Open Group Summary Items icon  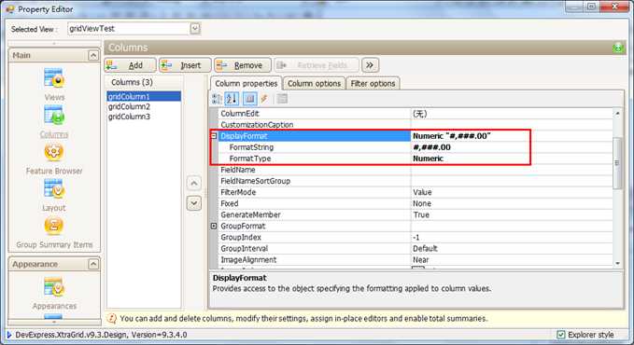click(x=54, y=226)
